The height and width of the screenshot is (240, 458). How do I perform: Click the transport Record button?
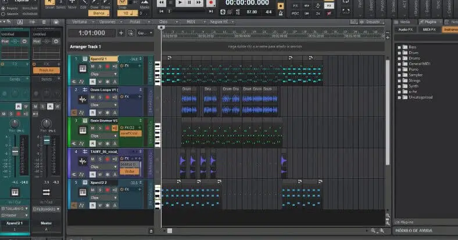pos(210,3)
